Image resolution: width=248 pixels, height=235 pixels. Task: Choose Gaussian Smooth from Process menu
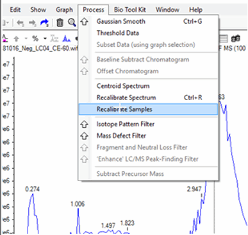tap(148, 21)
